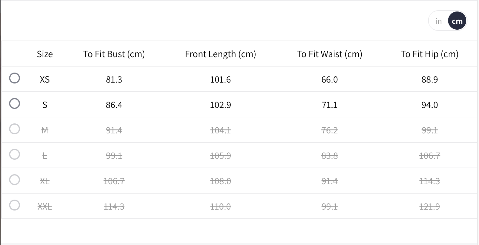The height and width of the screenshot is (245, 479).
Task: Click the disabled XL size radio button
Action: coord(15,180)
